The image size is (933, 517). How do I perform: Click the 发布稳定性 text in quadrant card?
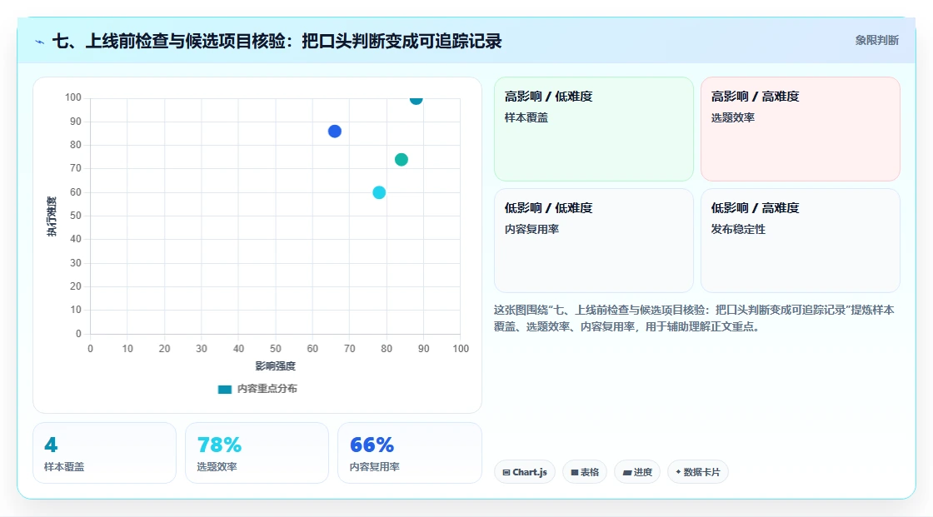click(738, 229)
